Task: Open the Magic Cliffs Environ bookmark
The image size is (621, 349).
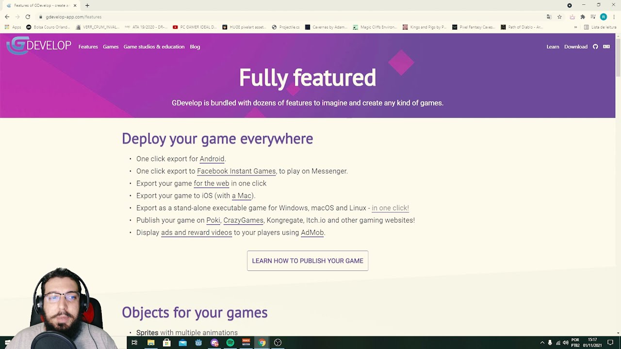Action: tap(375, 27)
